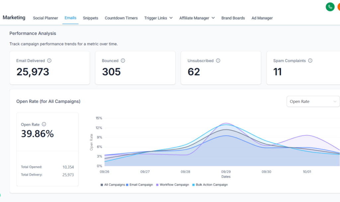Hide Bulk Action Campaign legend series
The height and width of the screenshot is (202, 340).
(x=210, y=185)
